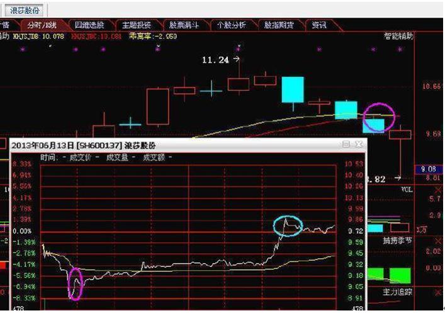The image size is (445, 313).
Task: Open the 股指期货 tab
Action: (279, 25)
